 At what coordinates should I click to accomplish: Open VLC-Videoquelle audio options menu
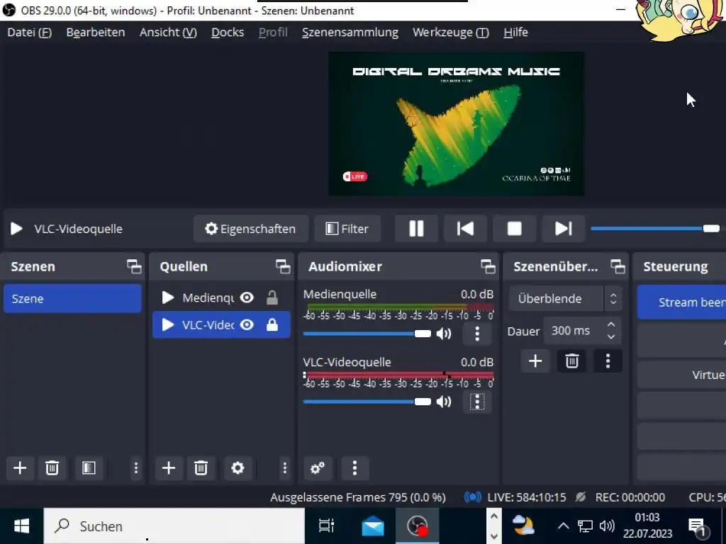(x=477, y=402)
